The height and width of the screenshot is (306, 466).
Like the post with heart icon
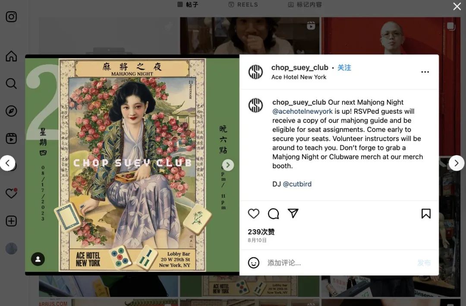254,213
